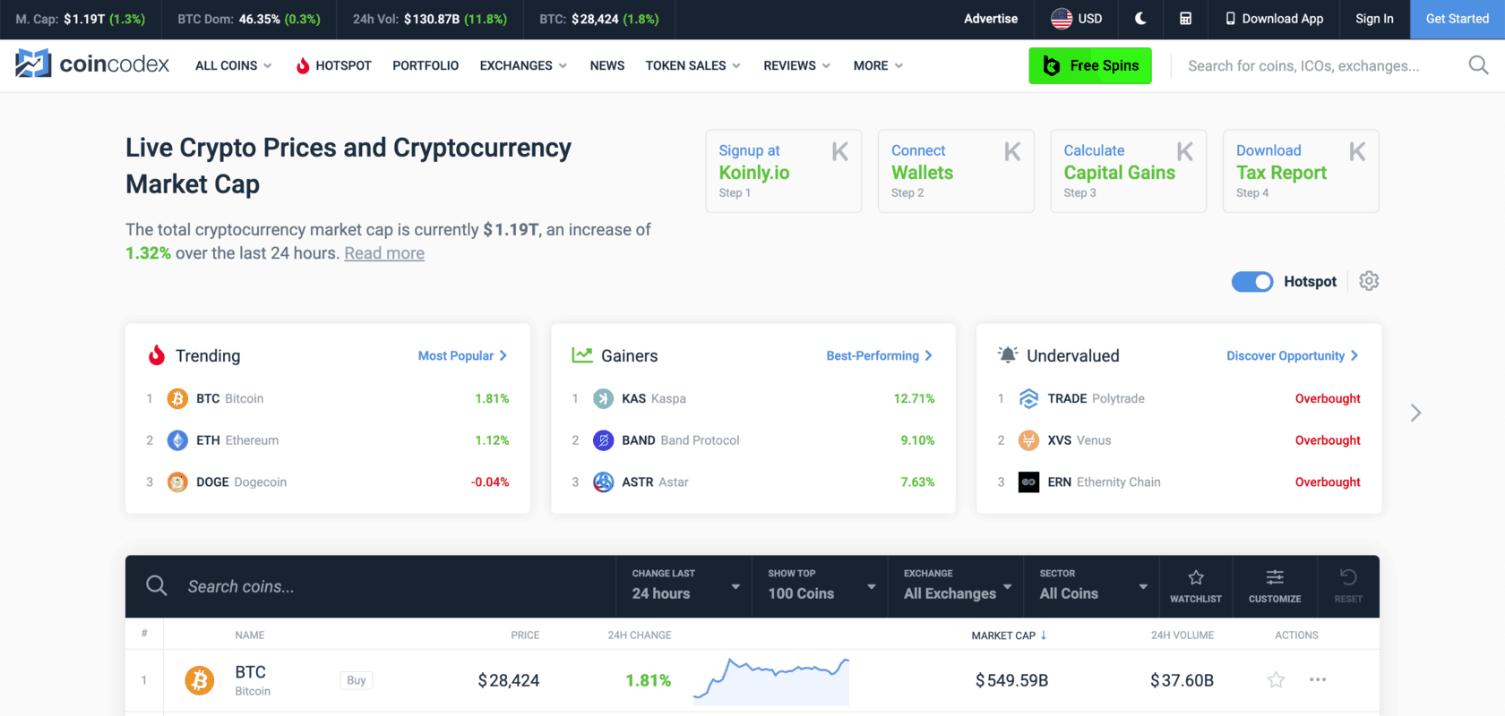Go to PORTFOLIO page

click(x=426, y=65)
